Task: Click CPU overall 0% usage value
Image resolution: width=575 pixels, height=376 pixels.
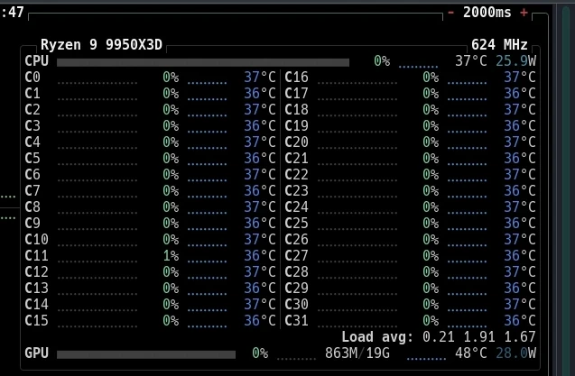Action: [x=382, y=60]
